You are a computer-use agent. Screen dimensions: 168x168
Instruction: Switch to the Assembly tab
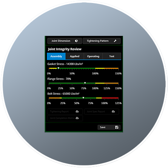tap(56, 56)
